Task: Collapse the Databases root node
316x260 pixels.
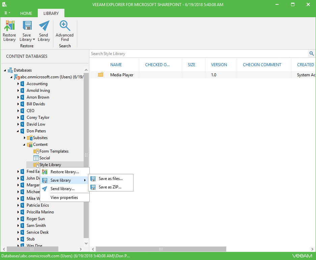Action: [5, 70]
